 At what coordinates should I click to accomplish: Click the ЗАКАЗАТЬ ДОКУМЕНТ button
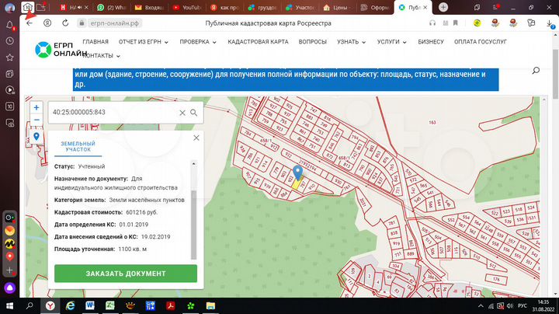126,274
